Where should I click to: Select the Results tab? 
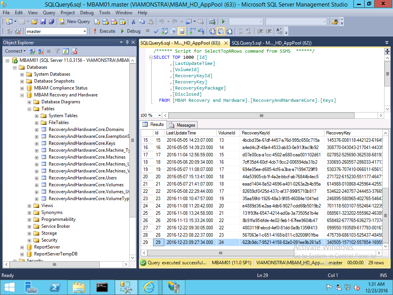click(x=153, y=124)
